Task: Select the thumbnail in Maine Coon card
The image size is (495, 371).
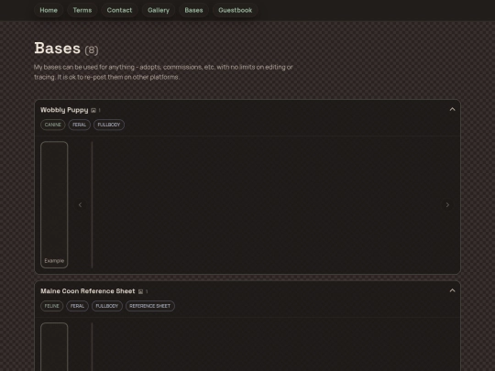Action: [54, 346]
